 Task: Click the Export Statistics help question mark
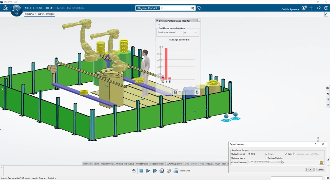coord(315,144)
